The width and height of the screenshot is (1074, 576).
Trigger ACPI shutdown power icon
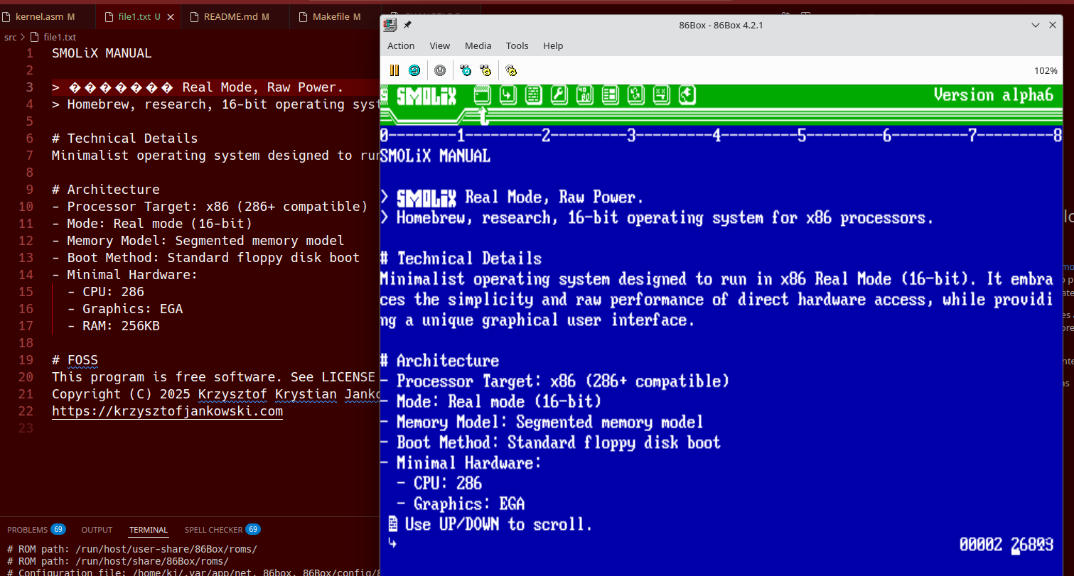point(440,70)
